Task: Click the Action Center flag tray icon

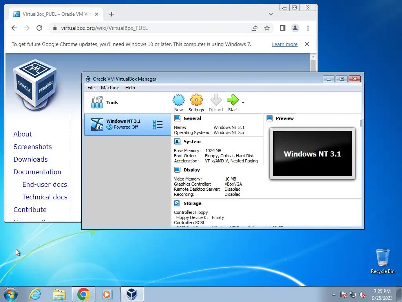Action: pyautogui.click(x=343, y=295)
